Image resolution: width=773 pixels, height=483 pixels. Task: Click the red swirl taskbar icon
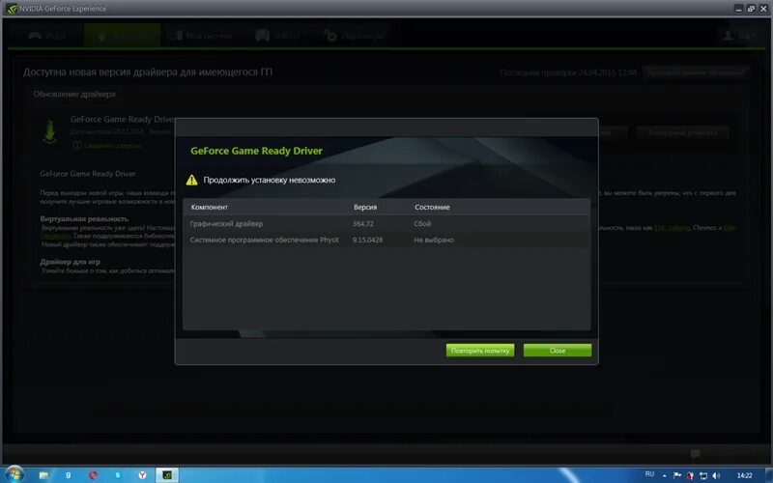[93, 475]
